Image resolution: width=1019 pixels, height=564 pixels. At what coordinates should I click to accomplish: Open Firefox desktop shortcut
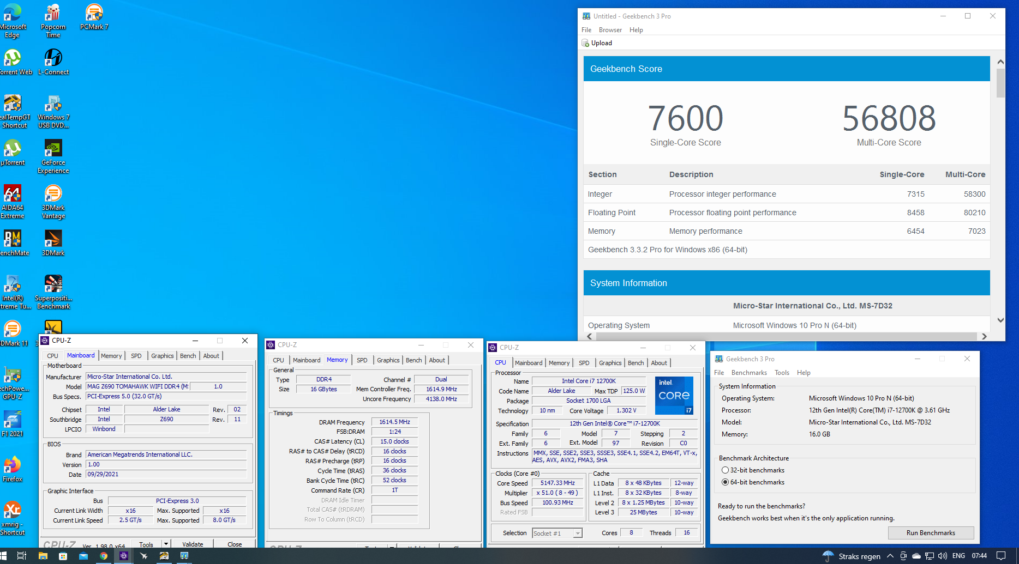pyautogui.click(x=12, y=469)
